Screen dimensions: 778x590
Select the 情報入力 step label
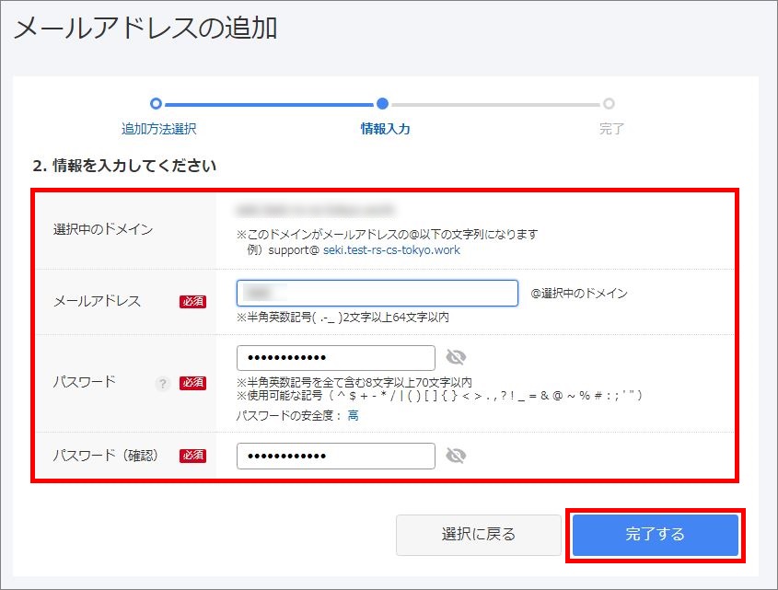pos(385,129)
